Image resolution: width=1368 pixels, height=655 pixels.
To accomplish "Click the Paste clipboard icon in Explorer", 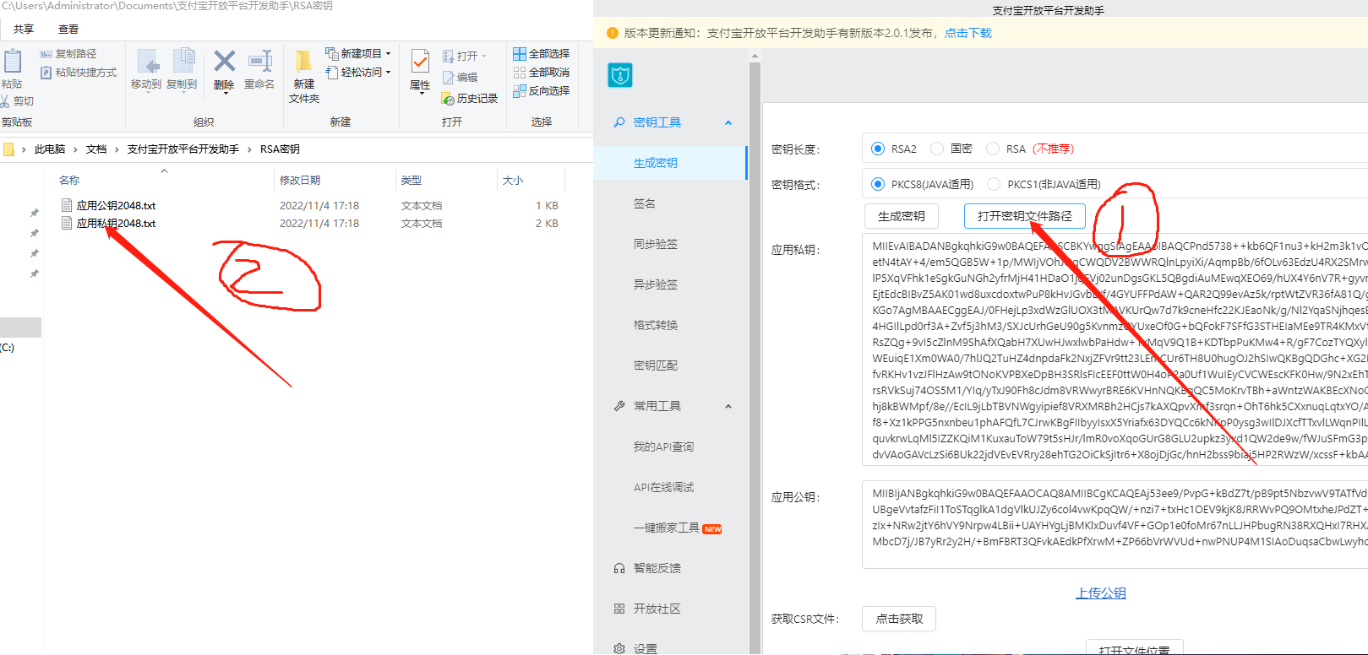I will point(13,62).
